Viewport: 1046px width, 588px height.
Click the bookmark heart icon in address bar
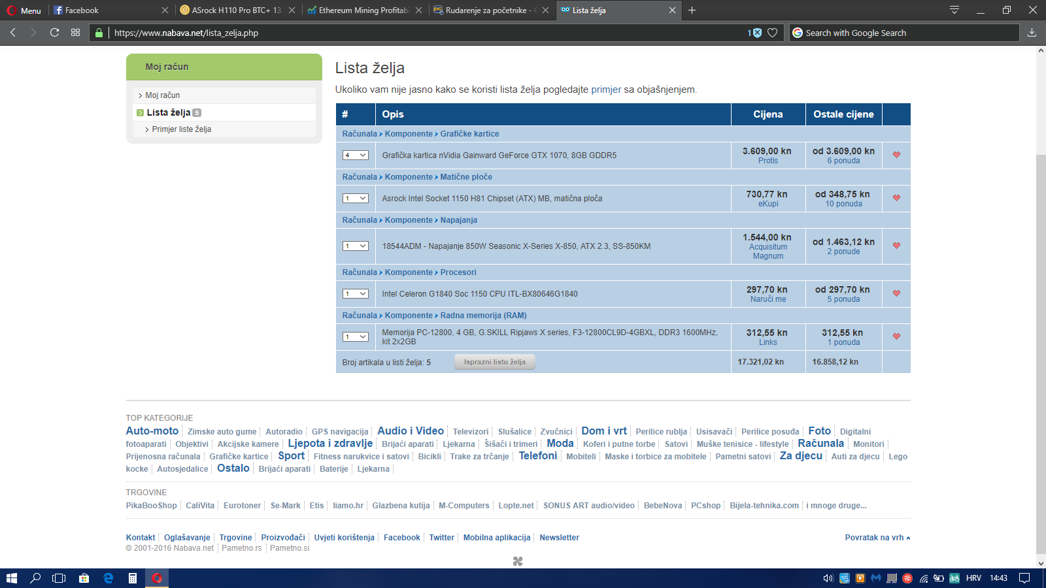[772, 33]
